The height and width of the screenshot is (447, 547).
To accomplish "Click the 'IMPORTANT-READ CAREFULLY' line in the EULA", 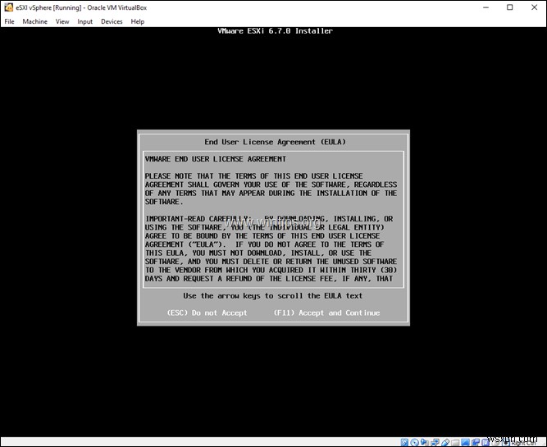I will tap(269, 219).
